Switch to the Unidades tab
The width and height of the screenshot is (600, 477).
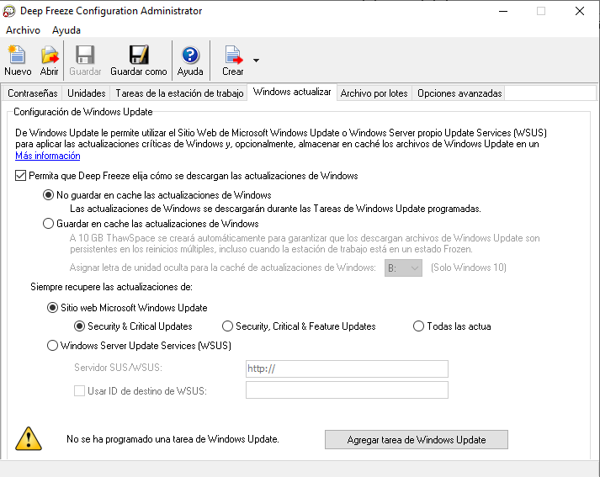tap(87, 93)
